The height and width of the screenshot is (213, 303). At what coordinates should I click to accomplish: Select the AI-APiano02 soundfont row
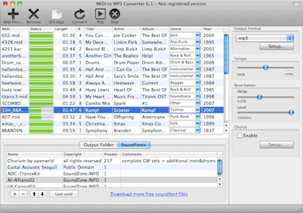112,180
